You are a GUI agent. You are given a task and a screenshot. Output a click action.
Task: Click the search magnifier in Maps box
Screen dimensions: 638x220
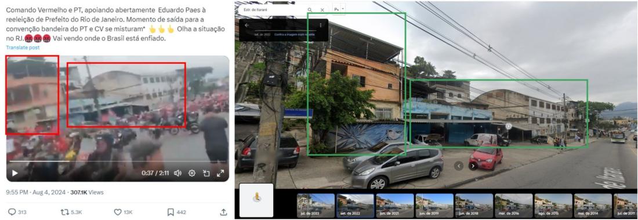coord(310,10)
